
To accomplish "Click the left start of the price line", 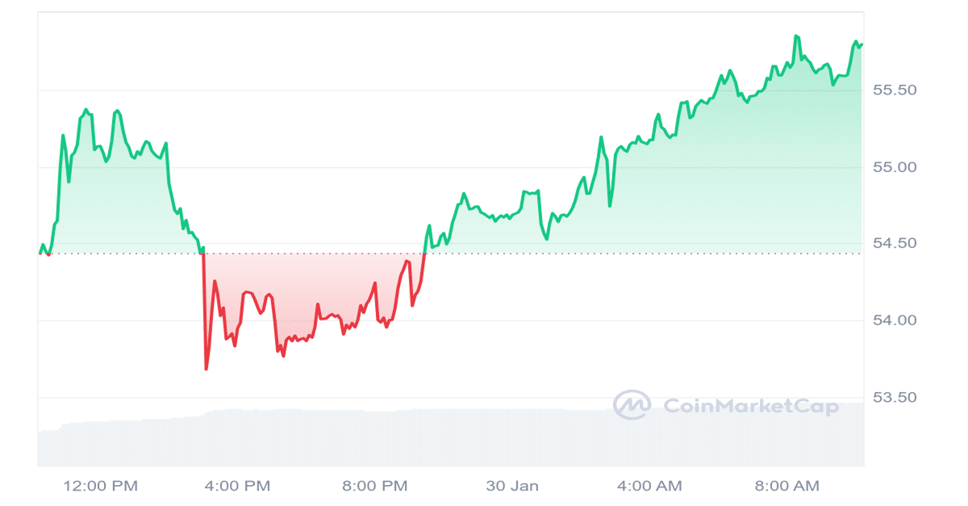I will (40, 253).
